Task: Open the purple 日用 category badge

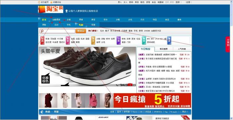Action: pos(118,40)
